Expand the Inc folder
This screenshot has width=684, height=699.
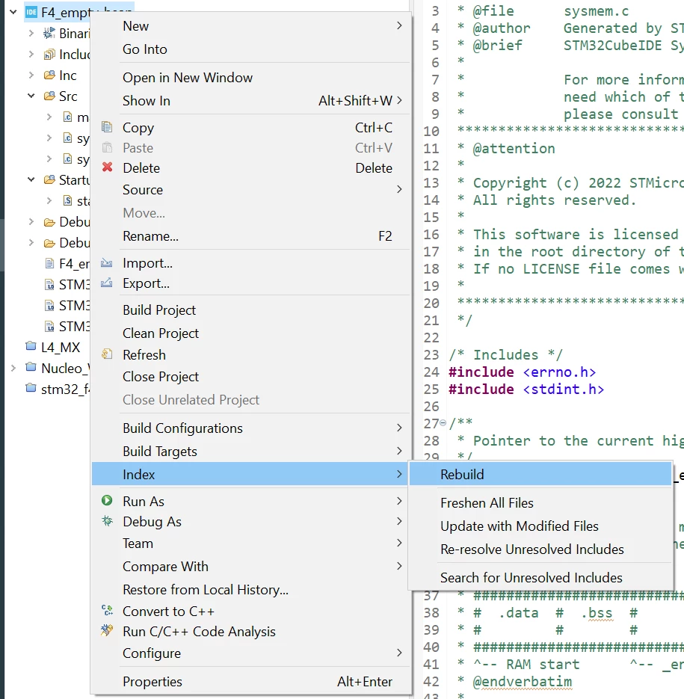tap(31, 75)
